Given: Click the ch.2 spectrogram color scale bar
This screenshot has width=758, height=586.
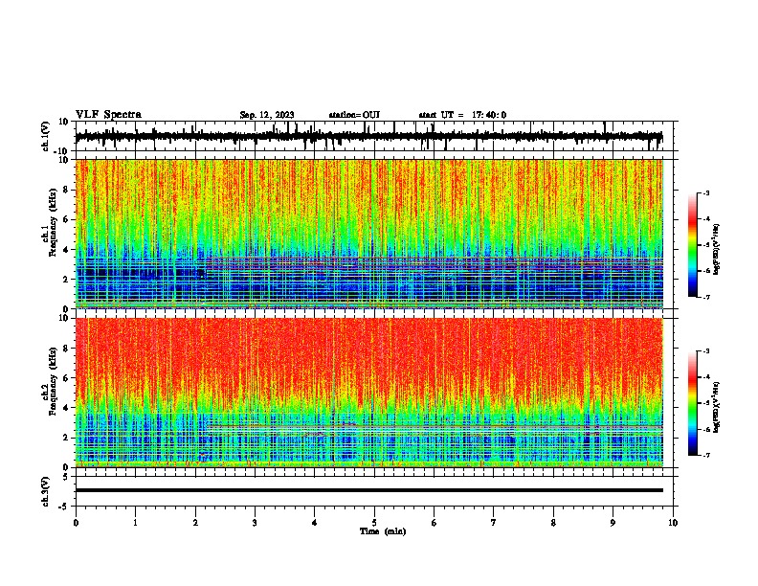Looking at the screenshot, I should point(692,403).
